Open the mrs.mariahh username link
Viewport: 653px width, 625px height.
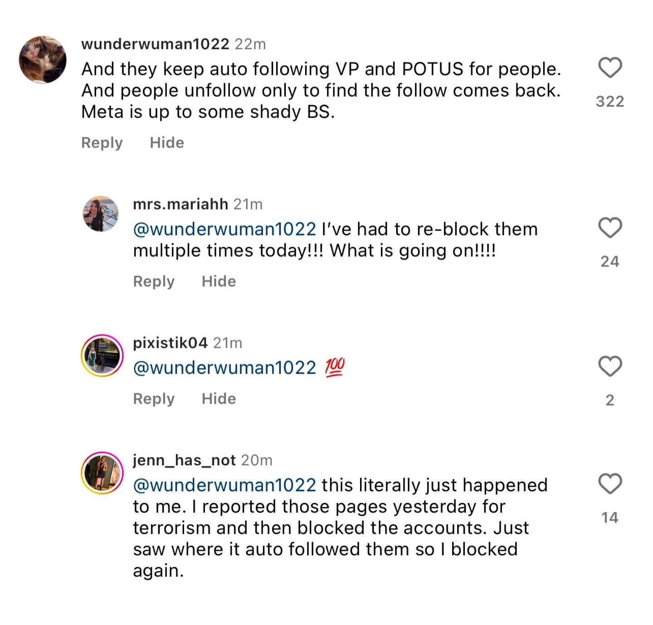(x=180, y=205)
